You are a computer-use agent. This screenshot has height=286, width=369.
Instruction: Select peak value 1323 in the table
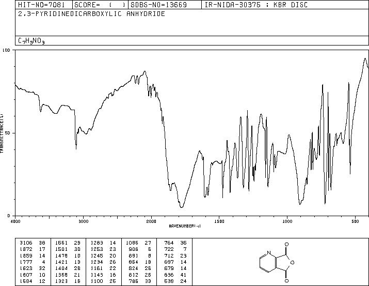coord(61,281)
